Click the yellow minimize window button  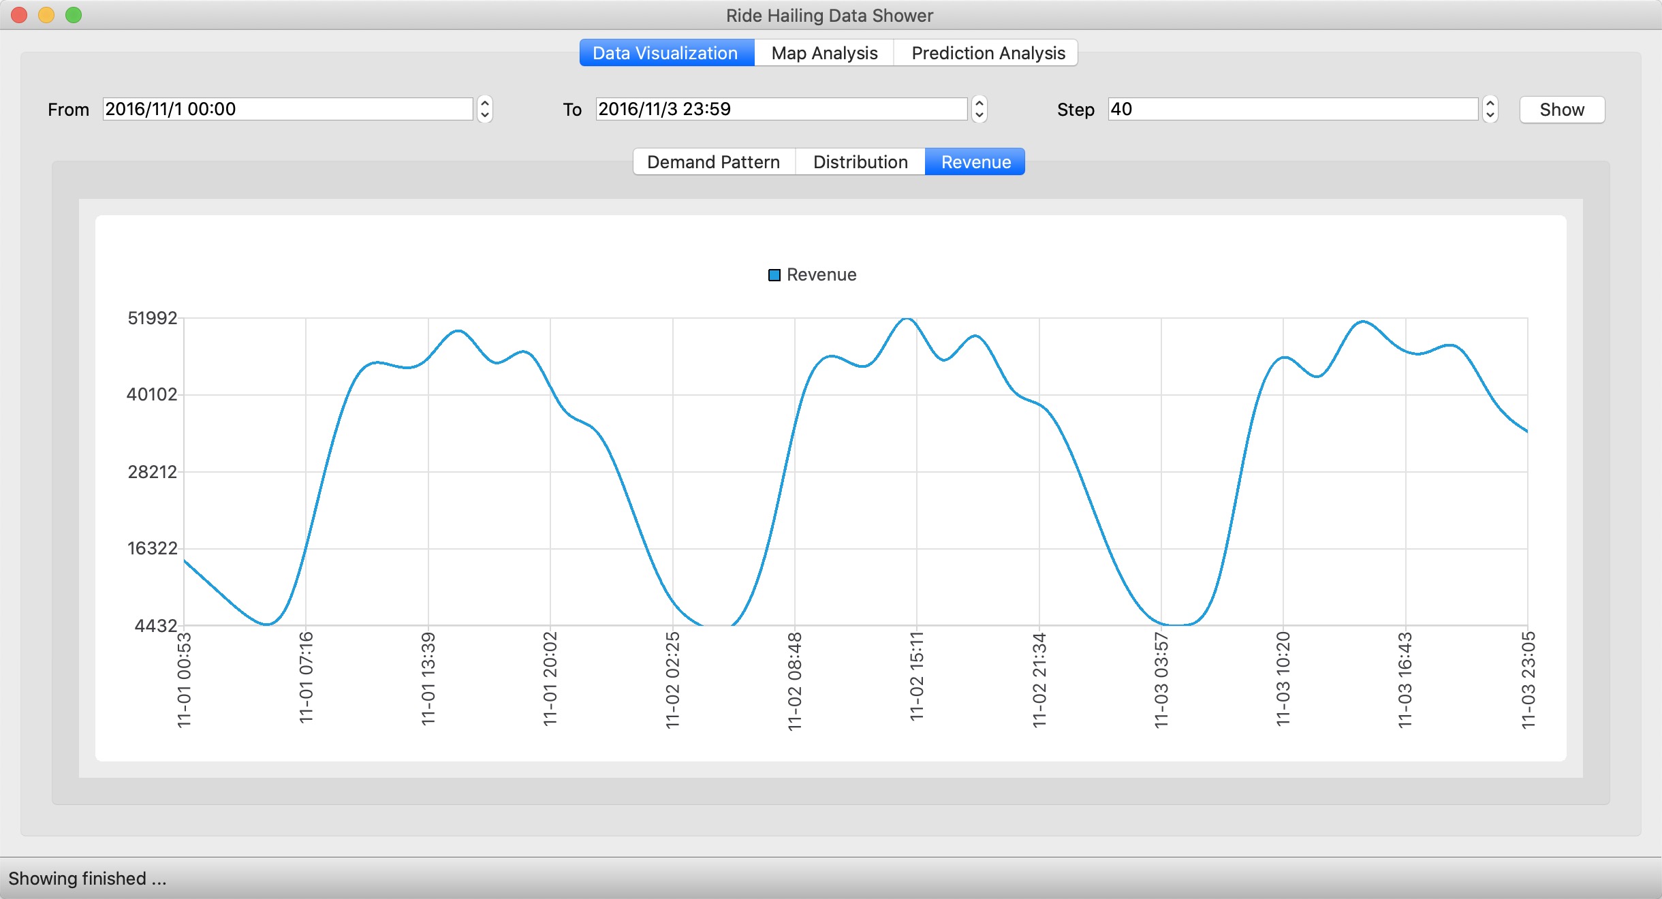(x=46, y=15)
